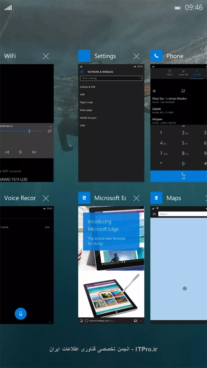Open the Introducing Microsoft Edge banner
Viewport: 207px width, 368px height.
pos(111,231)
